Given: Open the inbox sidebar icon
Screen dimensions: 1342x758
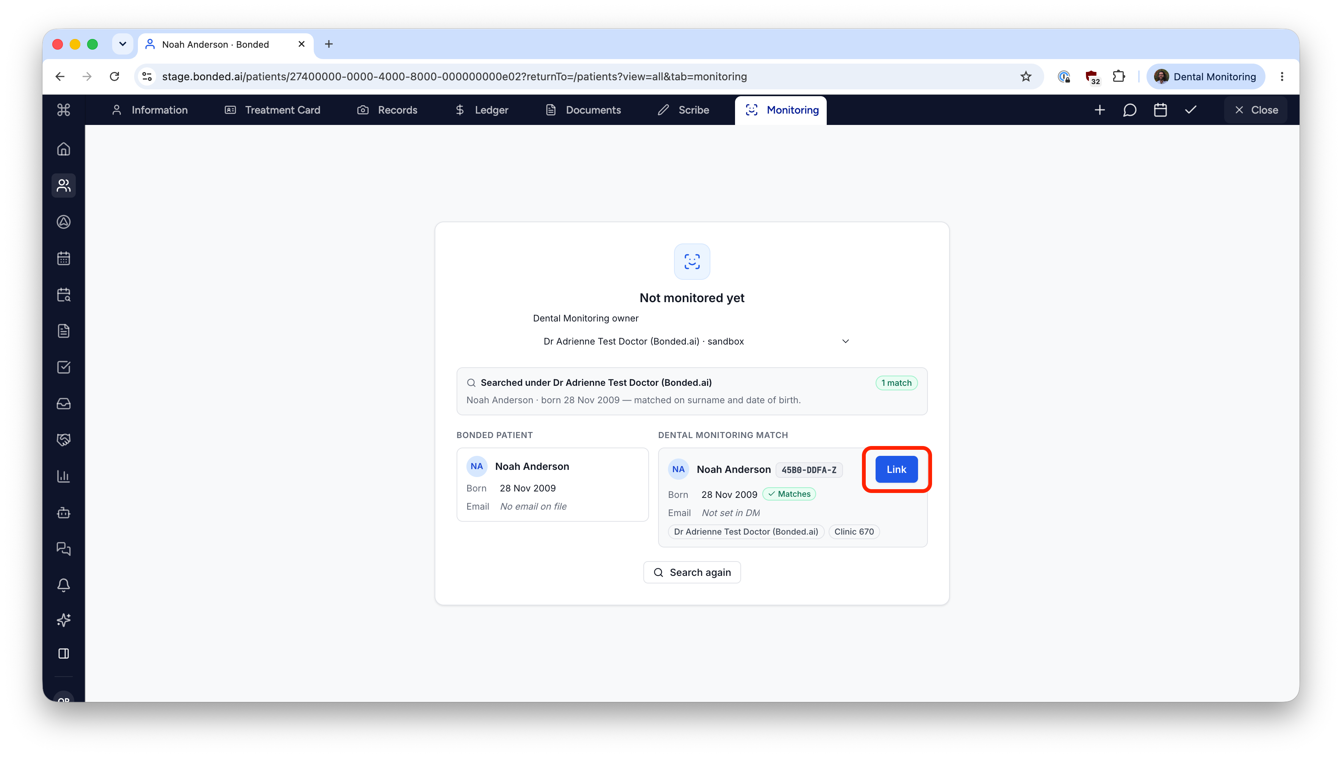Looking at the screenshot, I should tap(64, 404).
